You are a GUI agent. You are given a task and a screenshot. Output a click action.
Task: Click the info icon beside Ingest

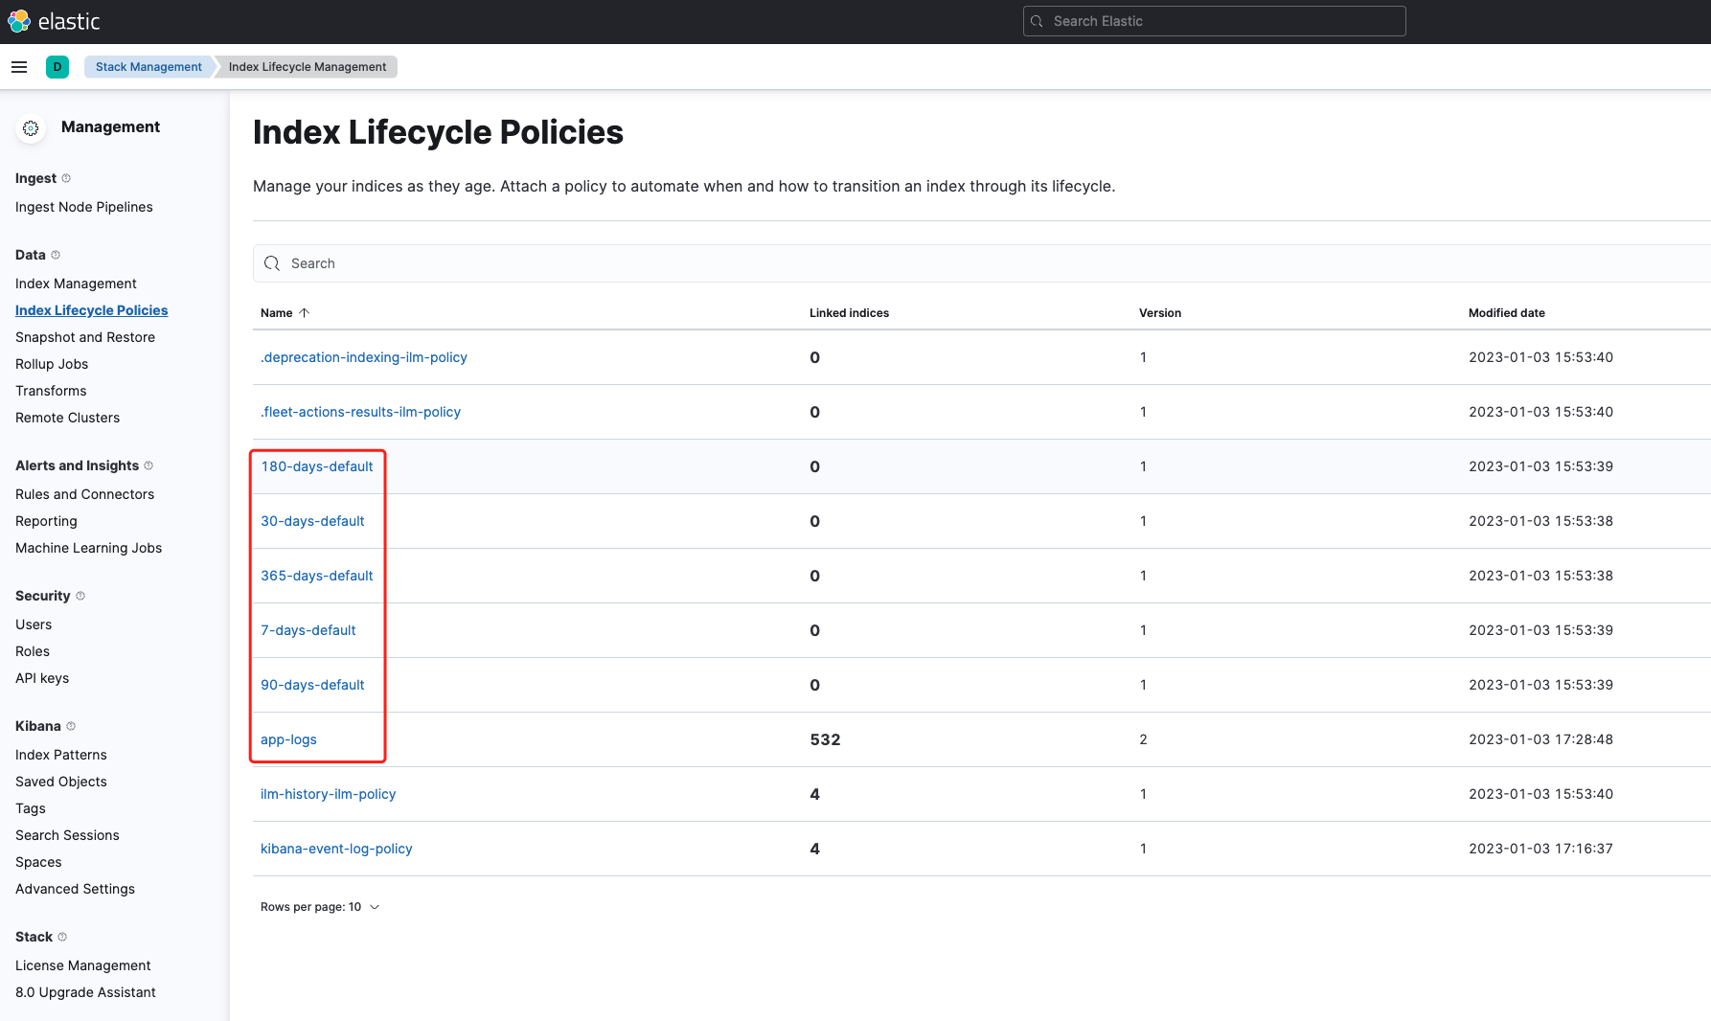pos(66,178)
